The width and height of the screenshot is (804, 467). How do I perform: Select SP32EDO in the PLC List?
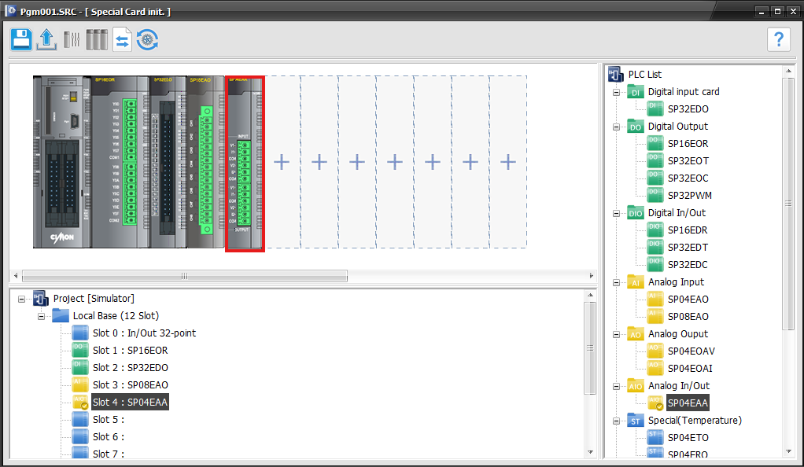click(688, 109)
